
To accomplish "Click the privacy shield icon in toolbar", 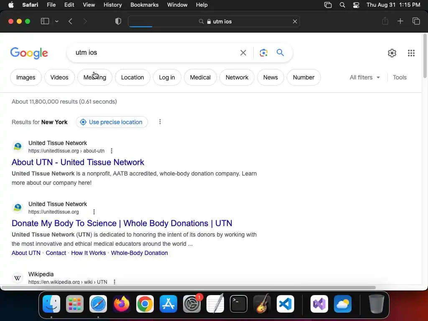I will coord(118,21).
